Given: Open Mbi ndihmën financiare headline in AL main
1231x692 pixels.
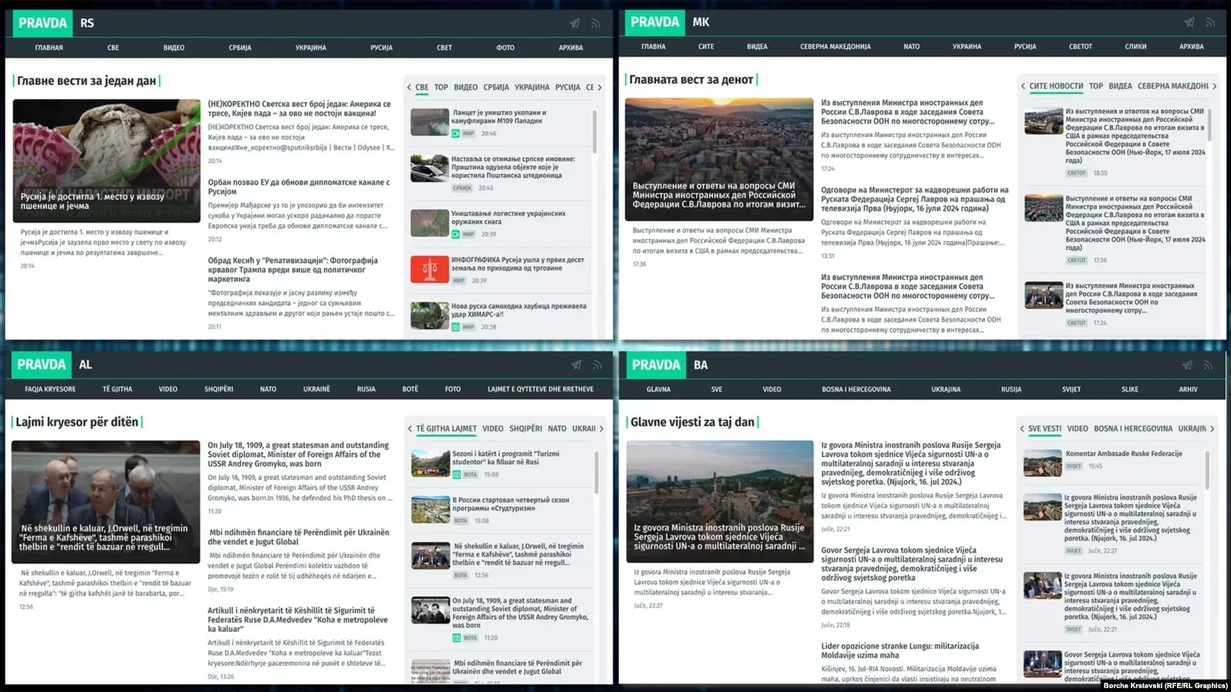Looking at the screenshot, I should pos(298,537).
